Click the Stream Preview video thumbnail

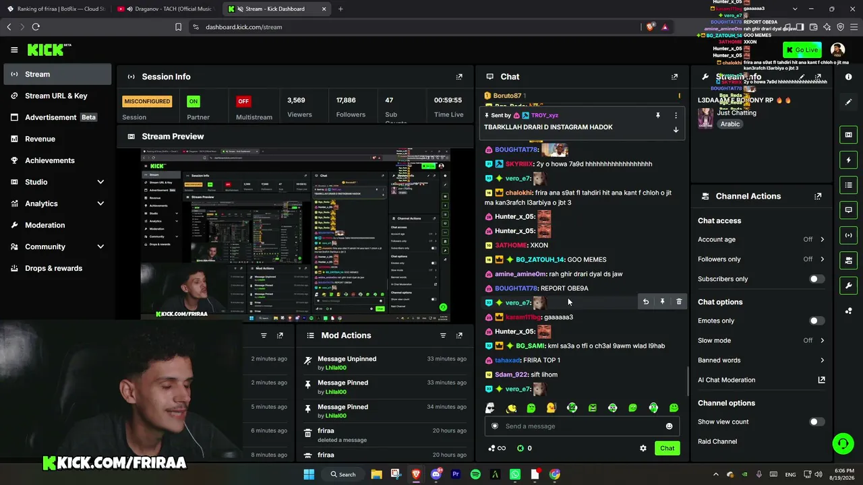click(295, 234)
